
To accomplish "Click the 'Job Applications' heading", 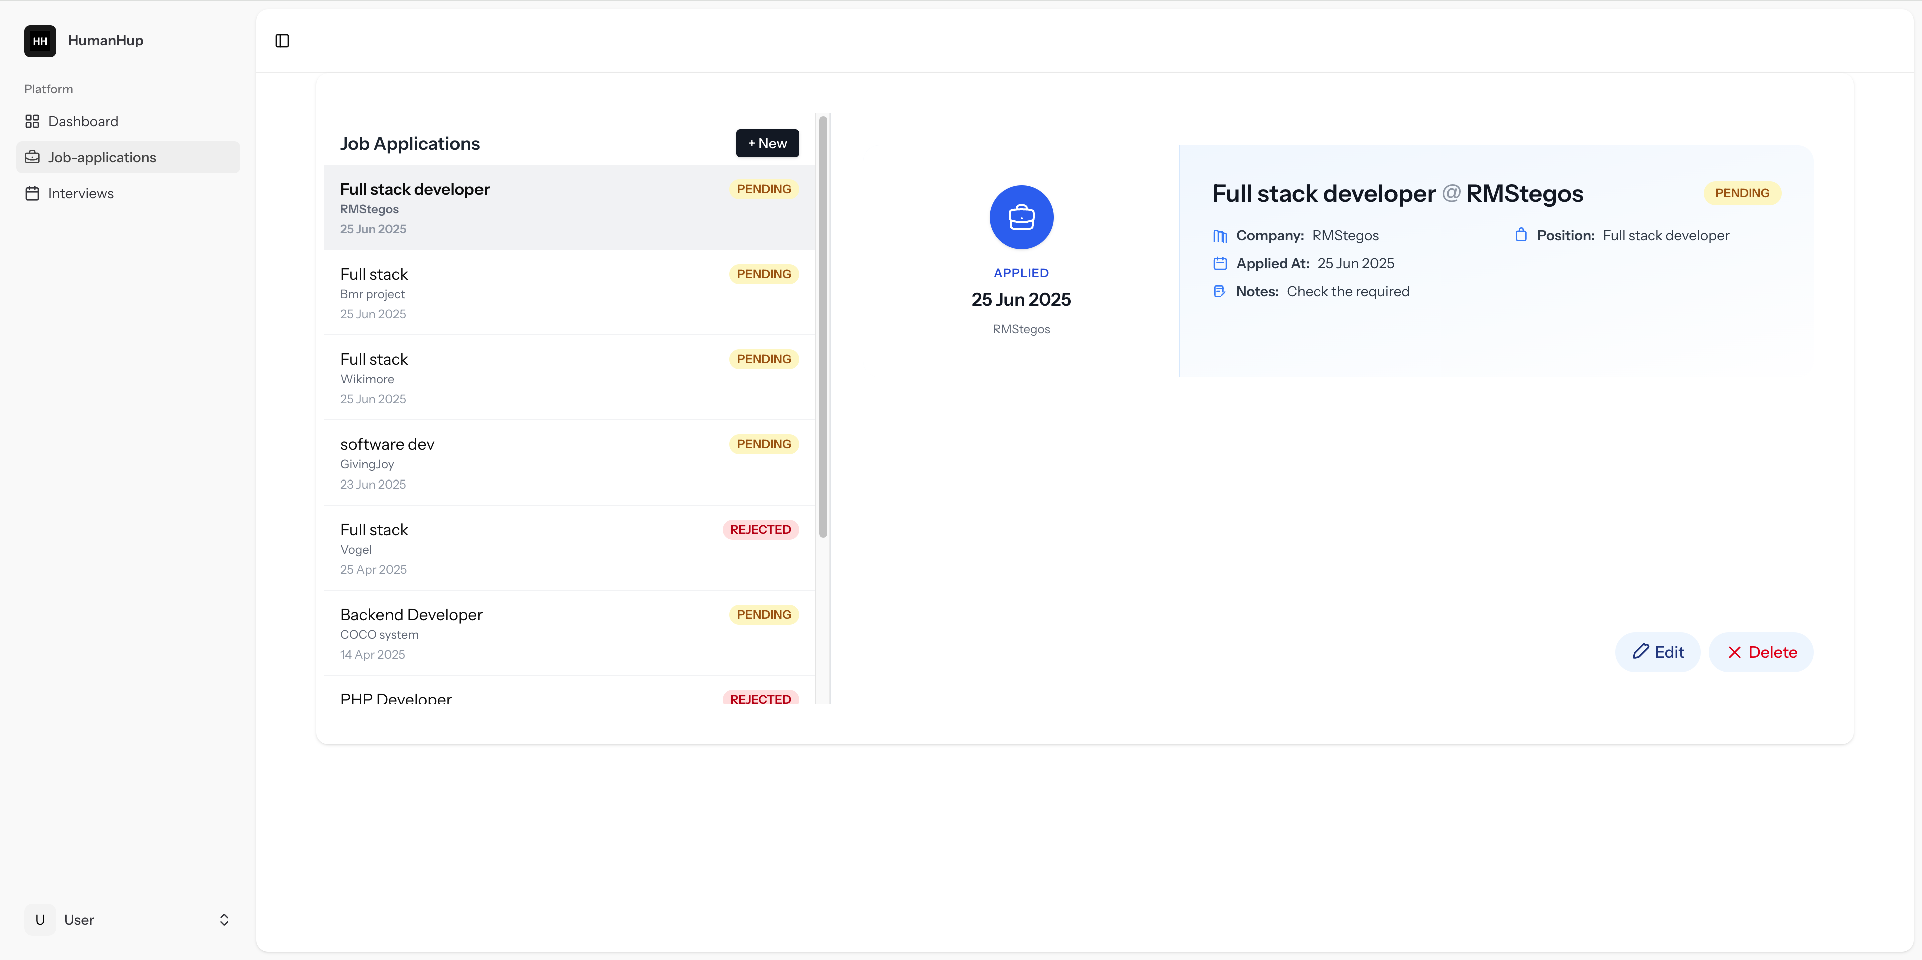I will (x=409, y=143).
